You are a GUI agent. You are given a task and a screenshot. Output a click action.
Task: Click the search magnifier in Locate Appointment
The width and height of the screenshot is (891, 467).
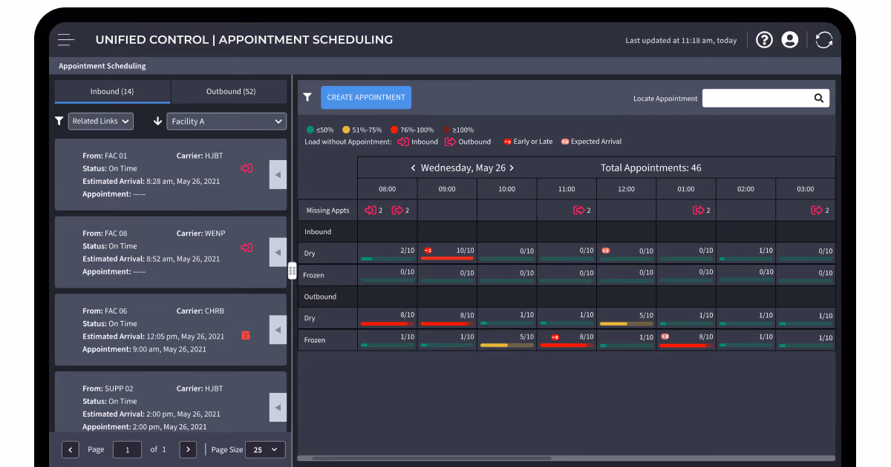(x=819, y=98)
